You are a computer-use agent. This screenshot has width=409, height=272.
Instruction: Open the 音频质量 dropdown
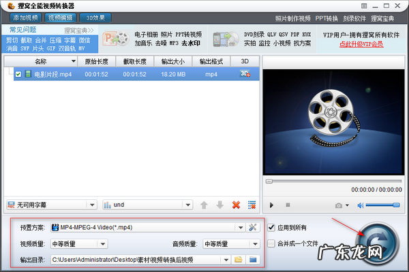point(255,243)
